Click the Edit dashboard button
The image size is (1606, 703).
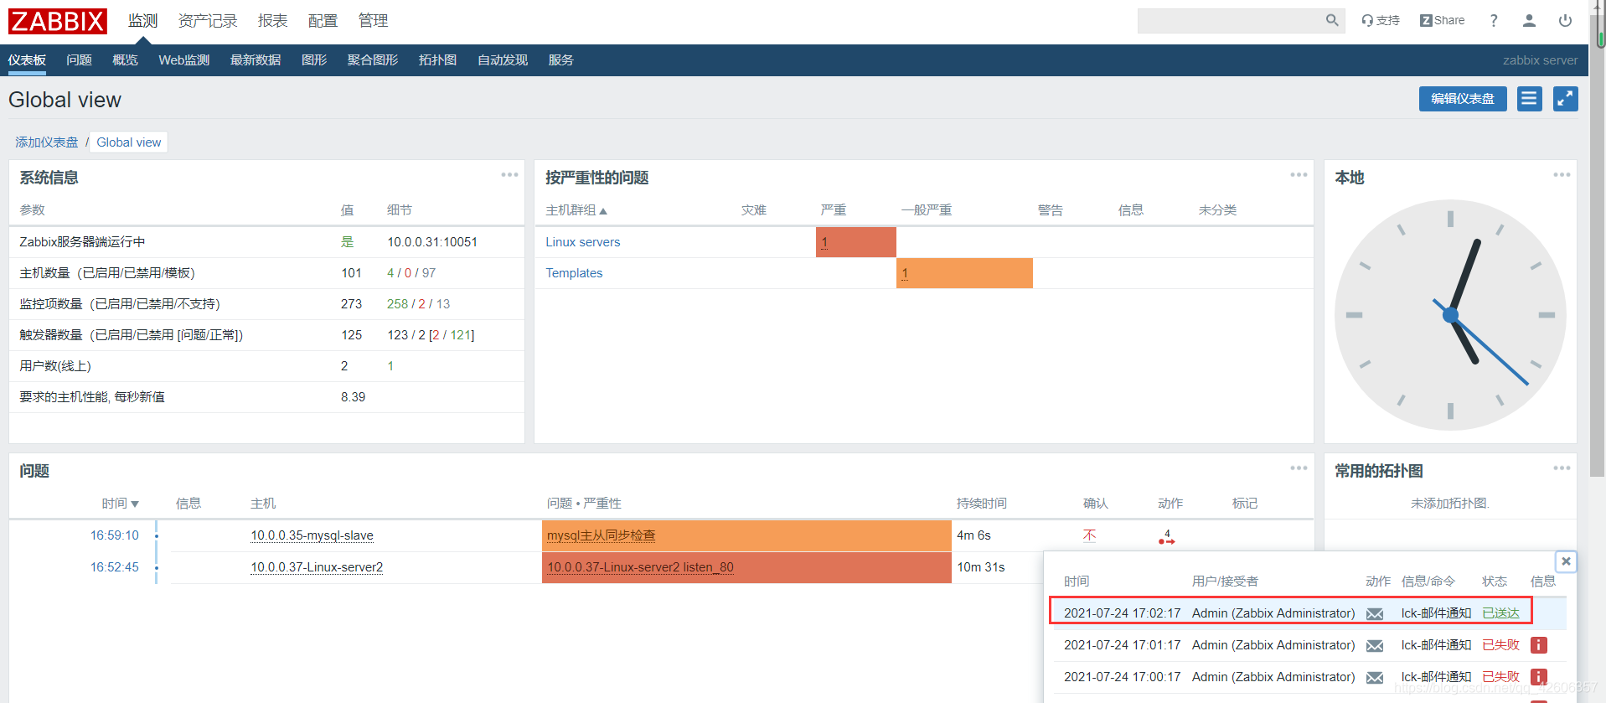pos(1463,99)
